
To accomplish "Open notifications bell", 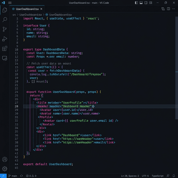I will [x=174, y=176].
